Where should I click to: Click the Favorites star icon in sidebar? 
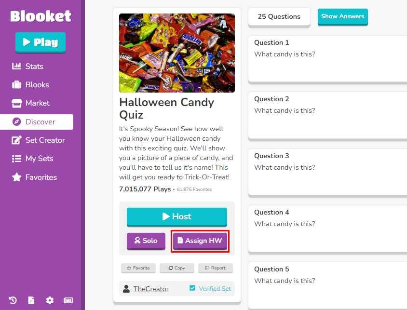(16, 177)
